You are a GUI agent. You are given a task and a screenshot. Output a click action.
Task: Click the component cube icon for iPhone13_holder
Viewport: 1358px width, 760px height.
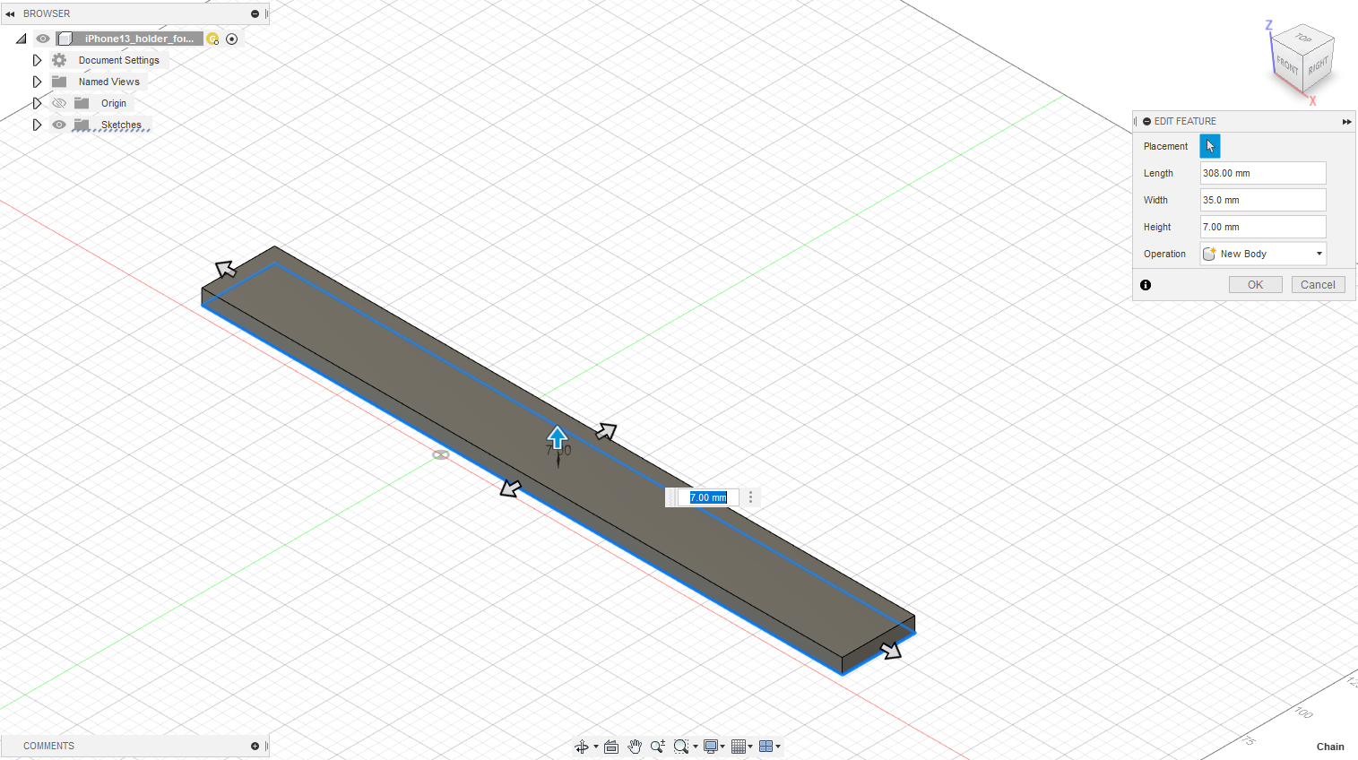pyautogui.click(x=65, y=39)
